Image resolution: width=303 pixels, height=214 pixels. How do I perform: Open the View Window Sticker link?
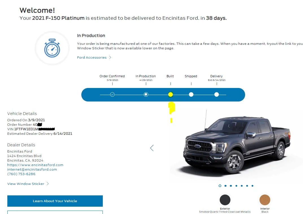click(x=26, y=184)
